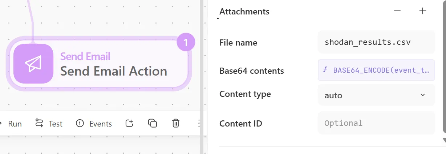Click the minus icon to remove attachment

[397, 11]
